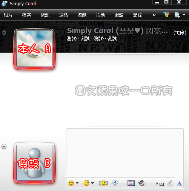The height and width of the screenshot is (191, 189).
Task: Click the voice clip speech bubble icon
Action: [115, 183]
